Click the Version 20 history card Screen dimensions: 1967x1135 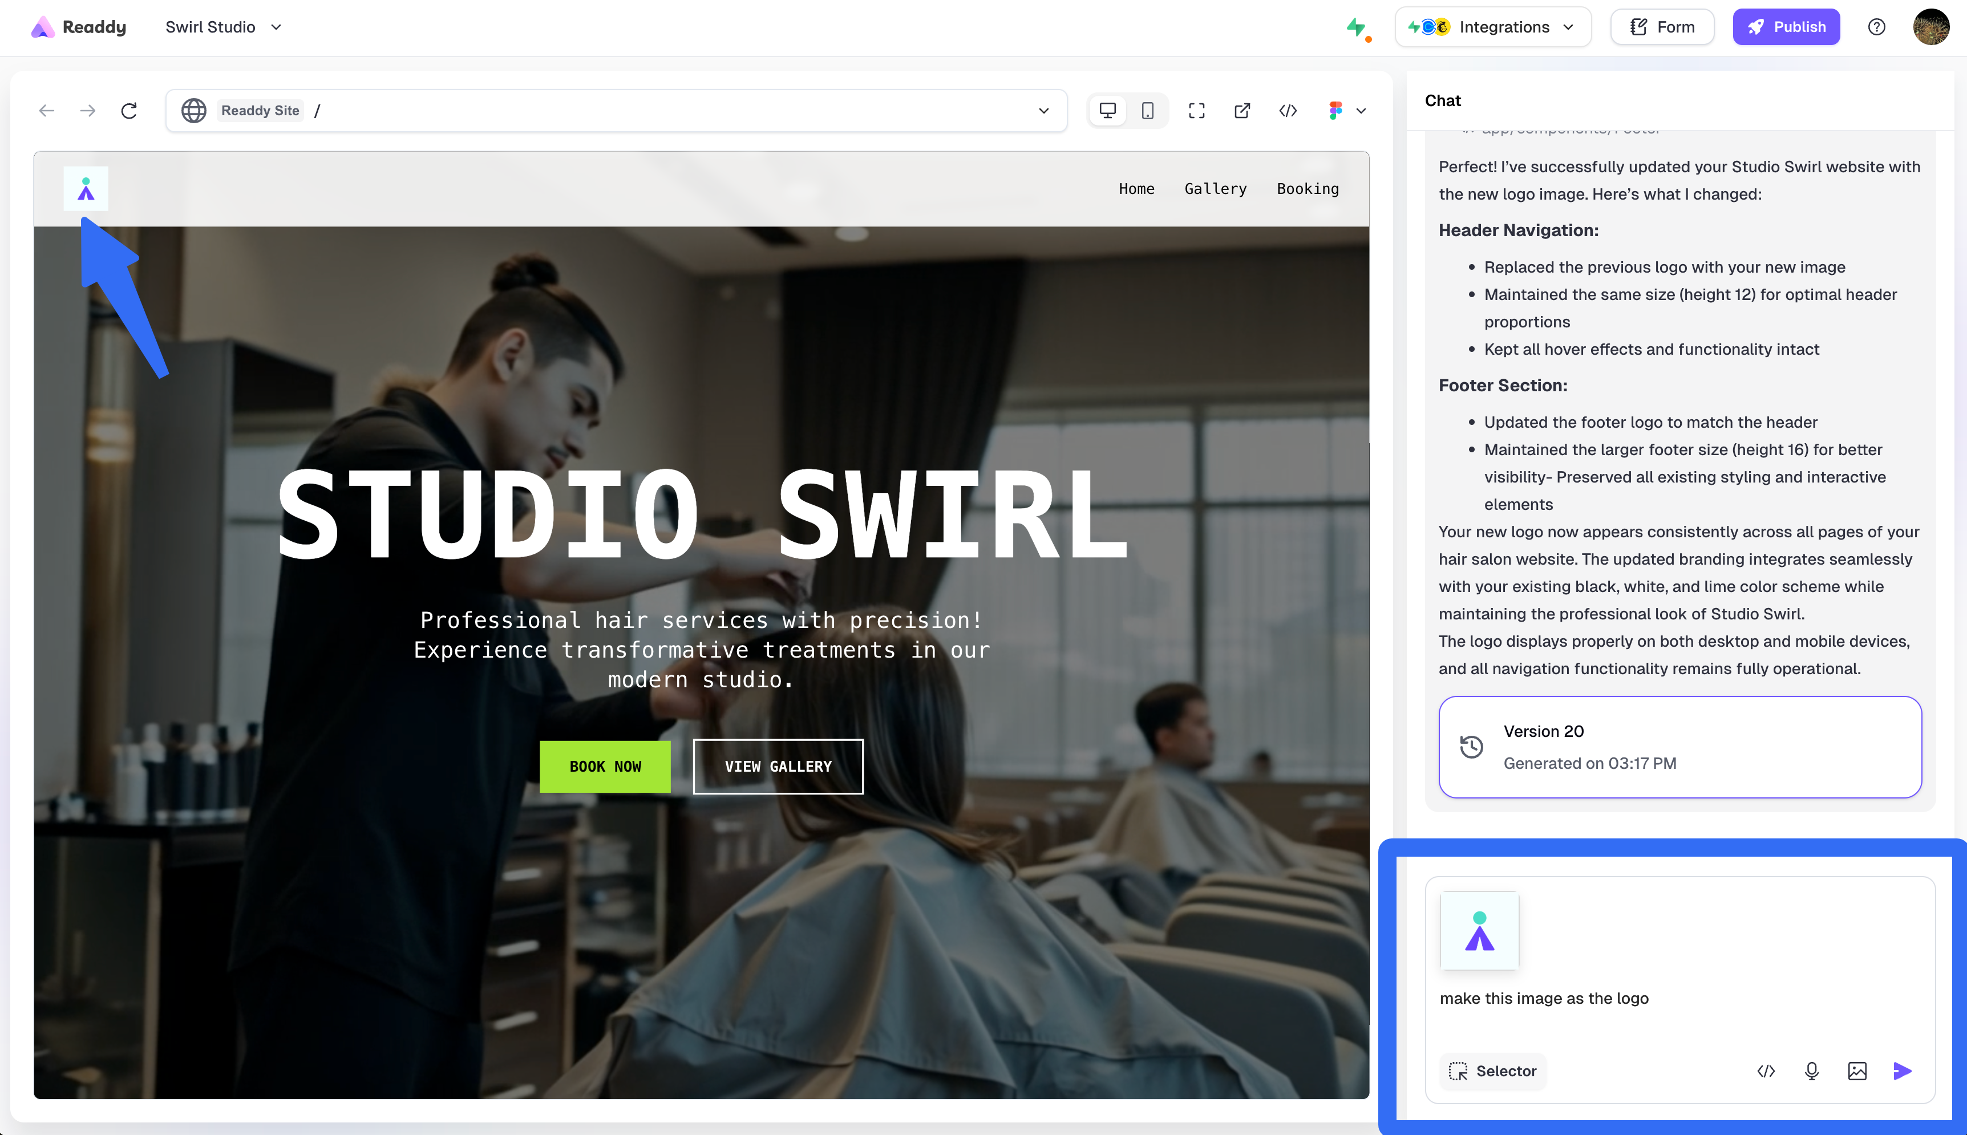click(1679, 747)
